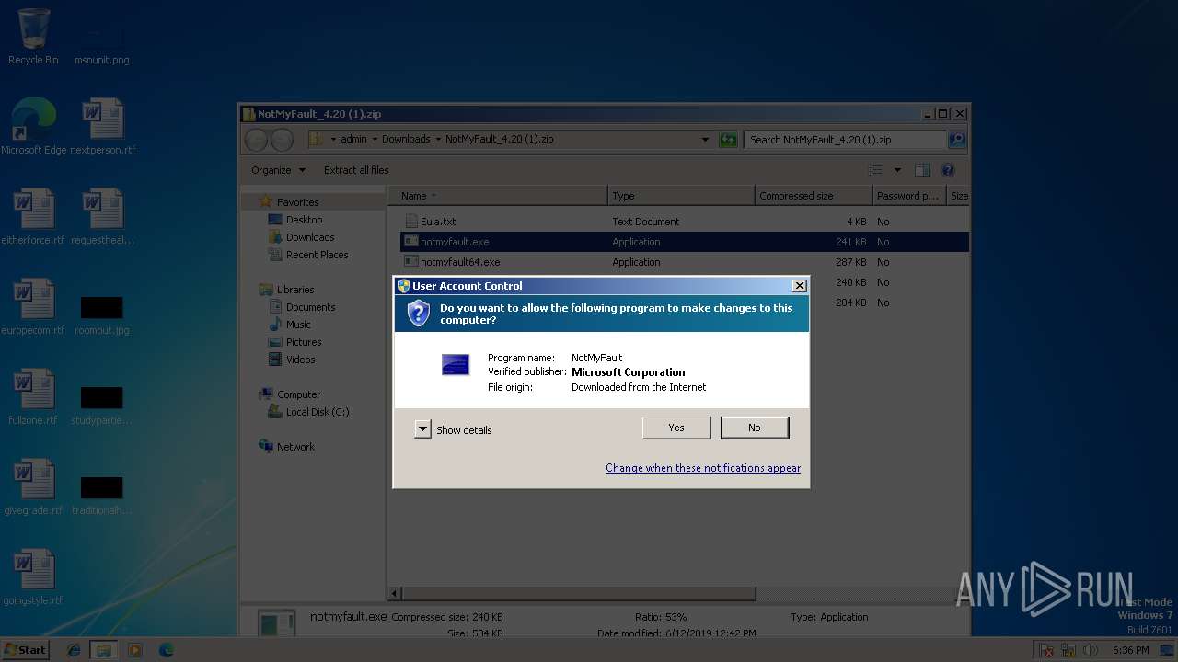Open the Start menu
Screen dimensions: 1178x662
click(26, 649)
